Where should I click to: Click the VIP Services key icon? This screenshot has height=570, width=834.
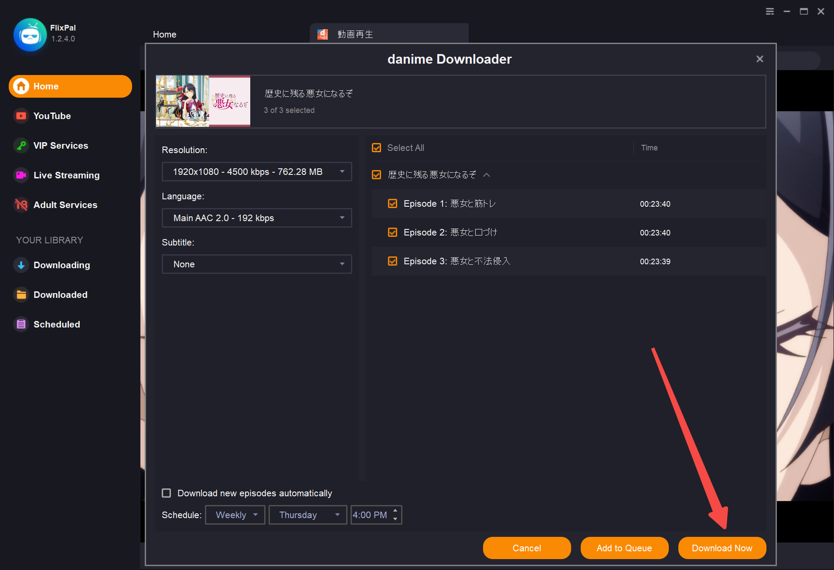[x=21, y=146]
